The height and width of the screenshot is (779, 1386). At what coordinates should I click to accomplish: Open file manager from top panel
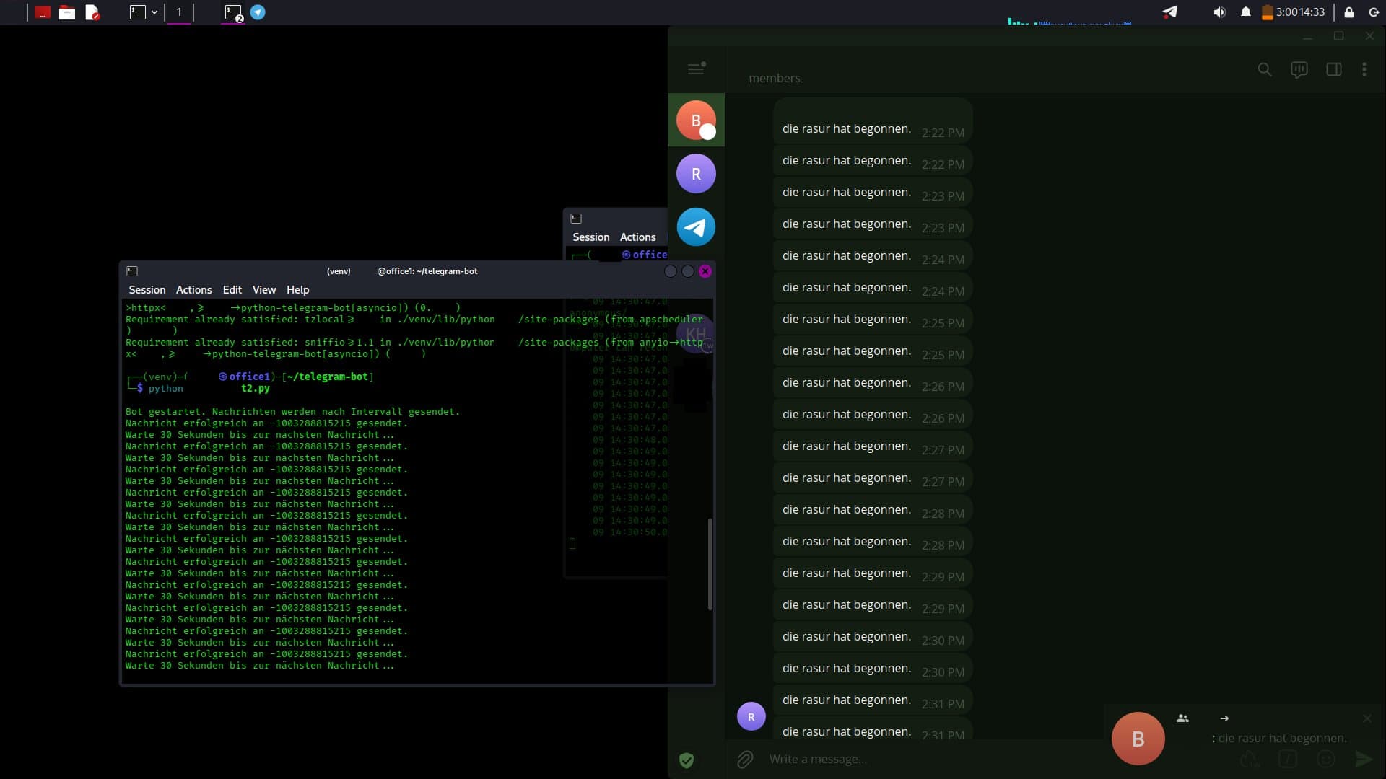(67, 12)
